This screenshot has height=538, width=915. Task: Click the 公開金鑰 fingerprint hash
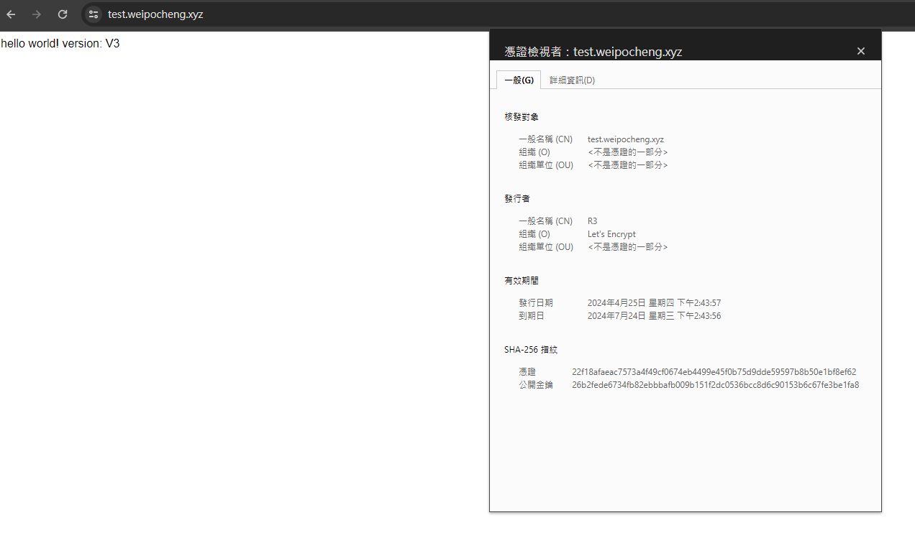tap(715, 385)
